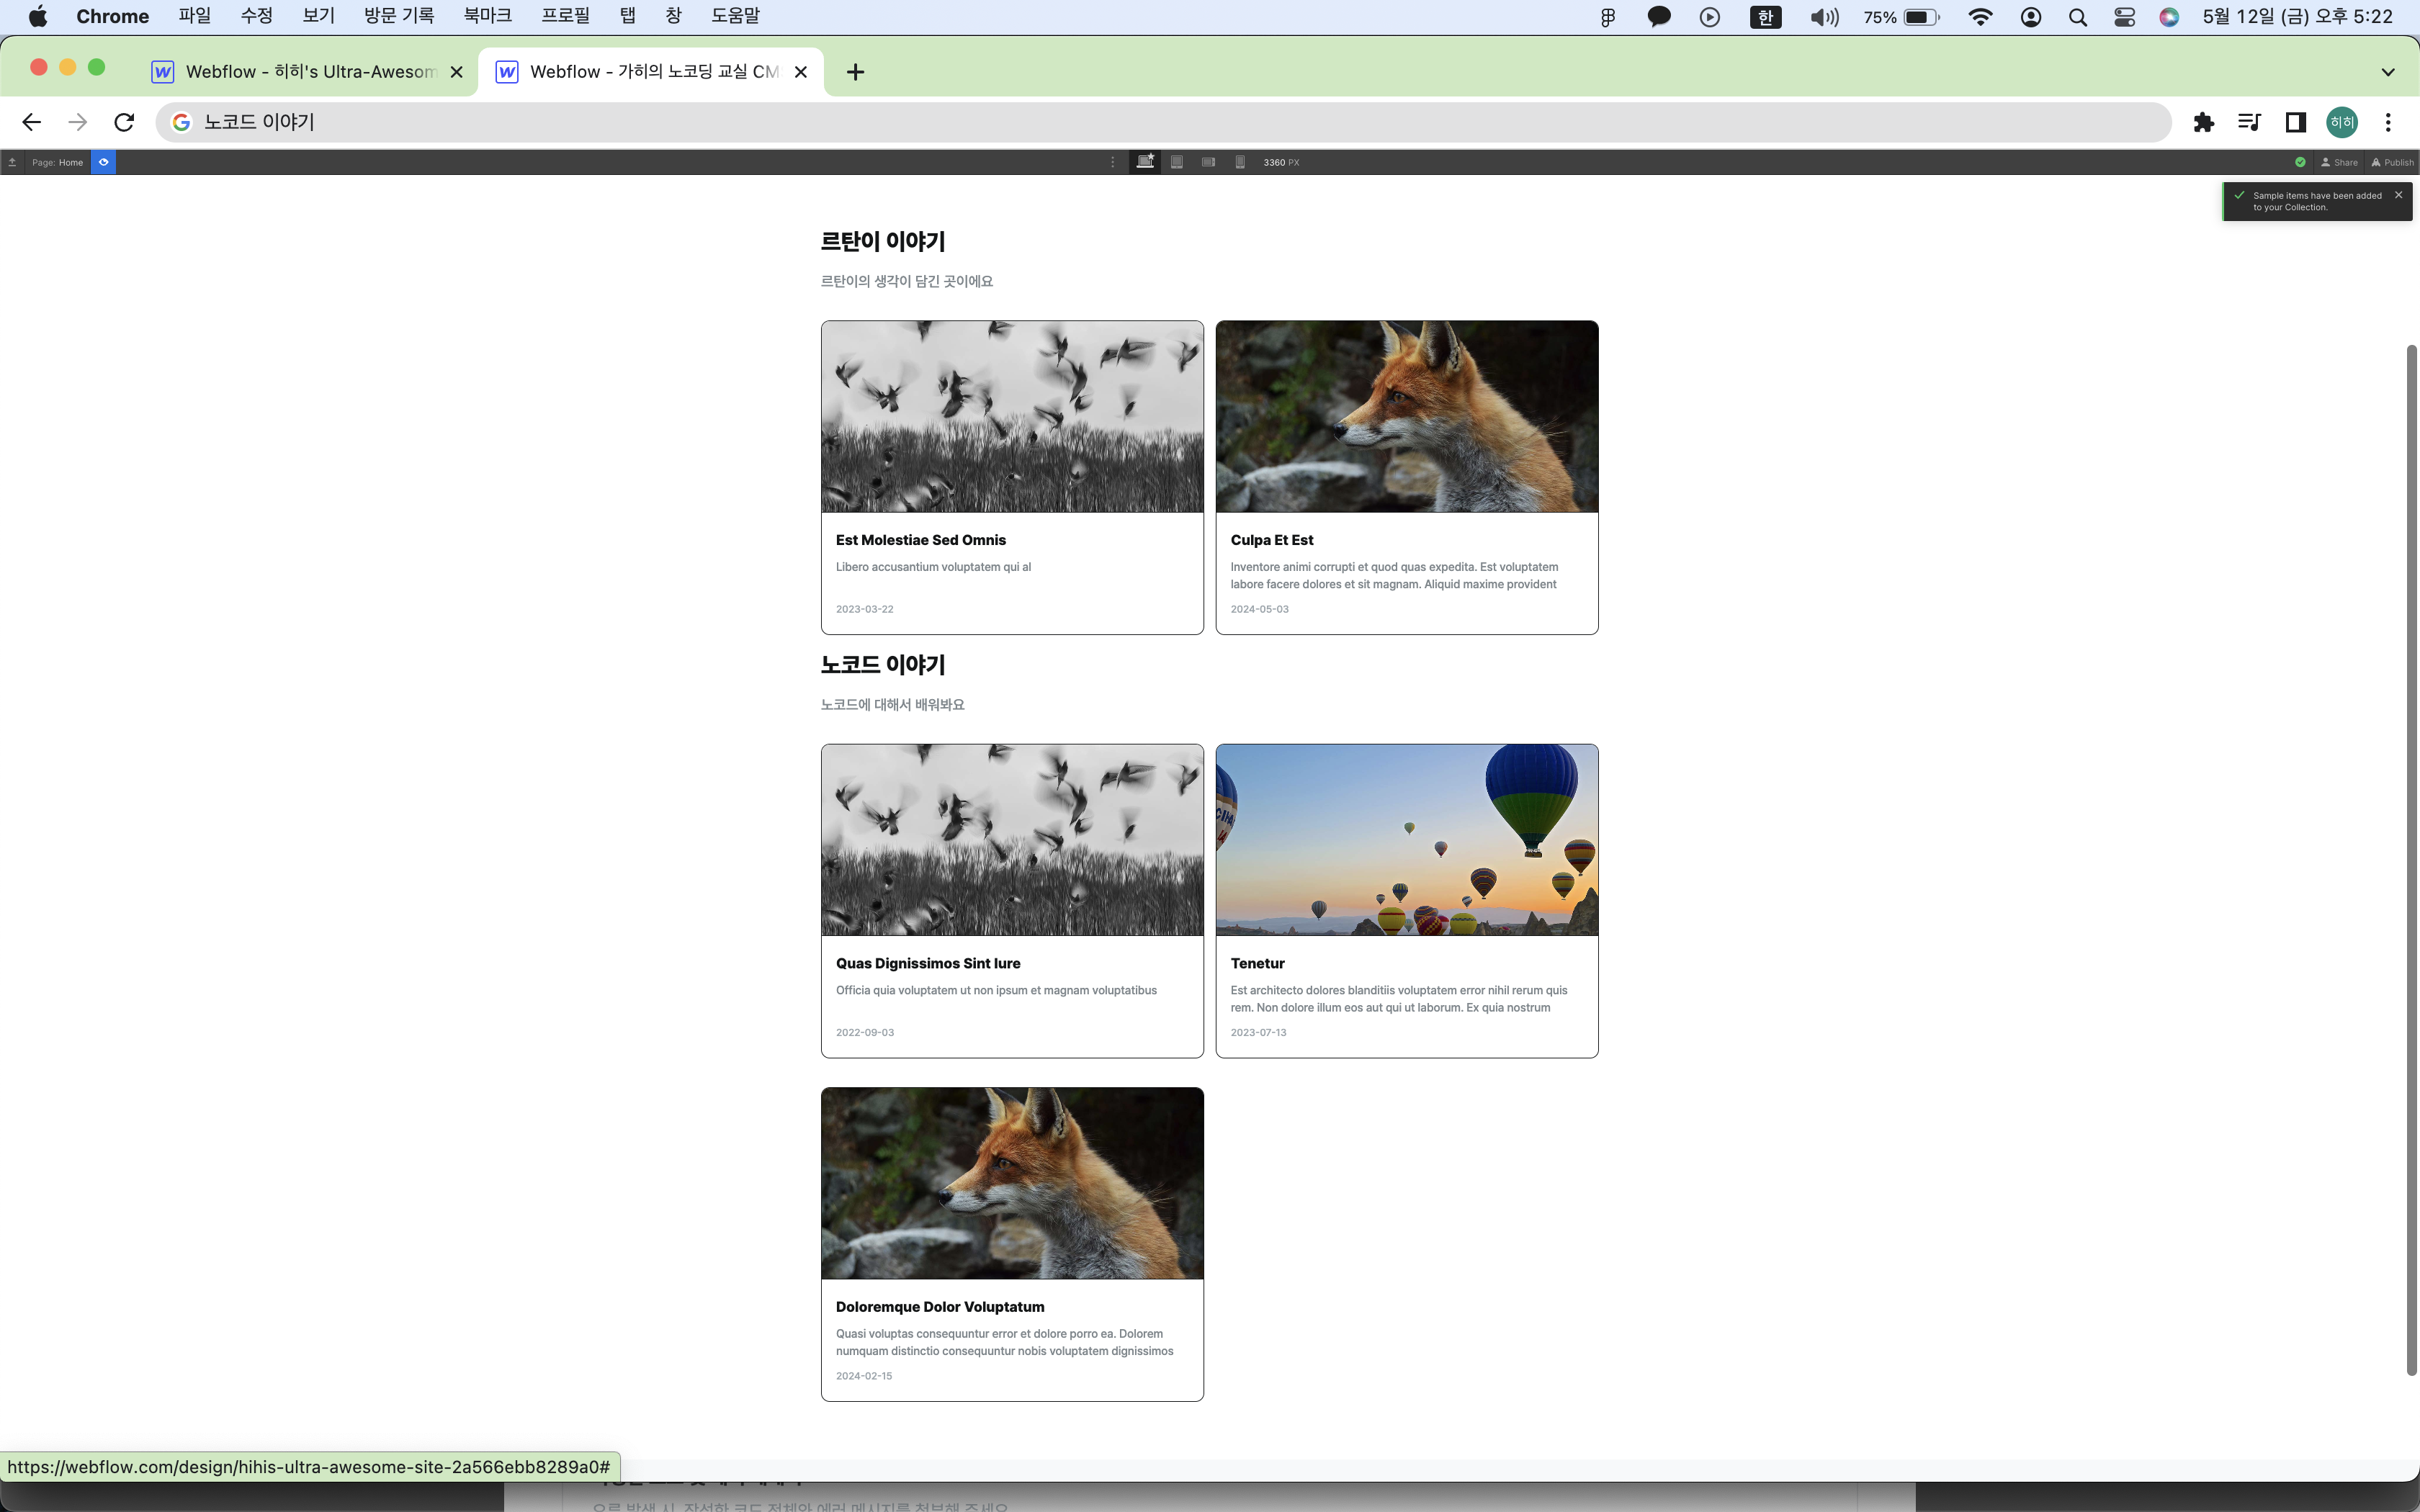This screenshot has width=2420, height=1512.
Task: Open Spotlight search icon
Action: [x=2078, y=17]
